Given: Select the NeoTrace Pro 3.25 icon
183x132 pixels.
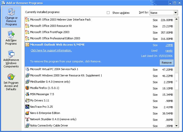Looking at the screenshot, I should pyautogui.click(x=27, y=107).
